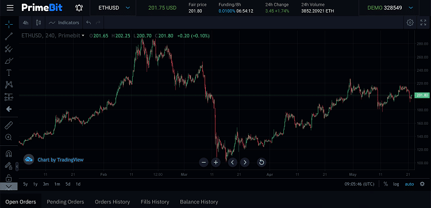
Task: Zoom in the chart with plus button
Action: (215, 163)
